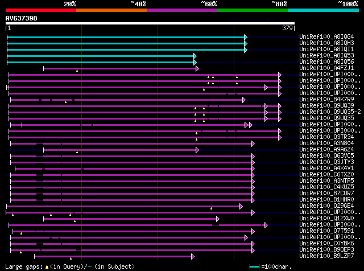Click the yellow gap marker under UniRef100_Q29GE4 bar

211,208
